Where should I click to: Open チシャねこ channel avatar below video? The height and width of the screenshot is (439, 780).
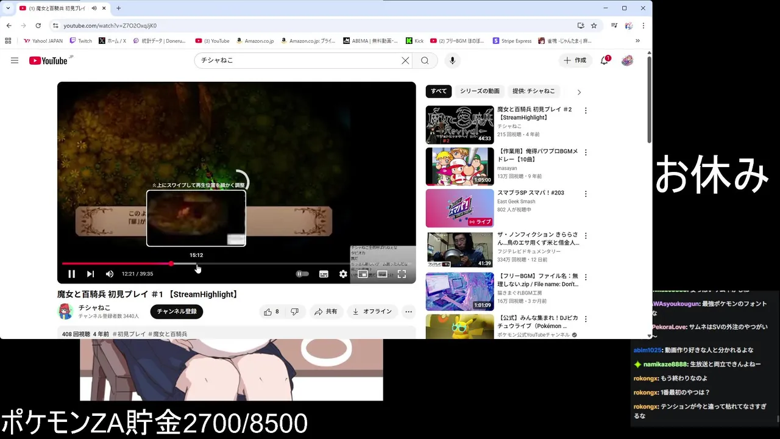tap(66, 312)
